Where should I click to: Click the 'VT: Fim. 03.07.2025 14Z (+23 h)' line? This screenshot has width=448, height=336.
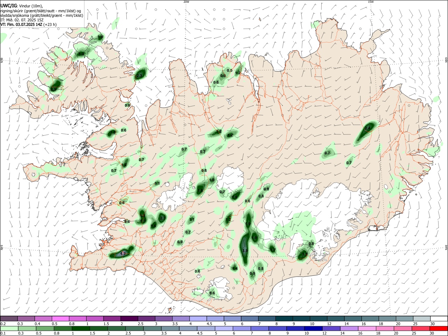click(x=28, y=24)
